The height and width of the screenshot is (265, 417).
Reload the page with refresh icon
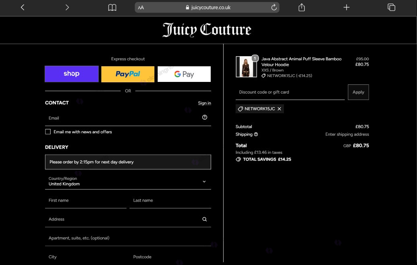point(274,8)
